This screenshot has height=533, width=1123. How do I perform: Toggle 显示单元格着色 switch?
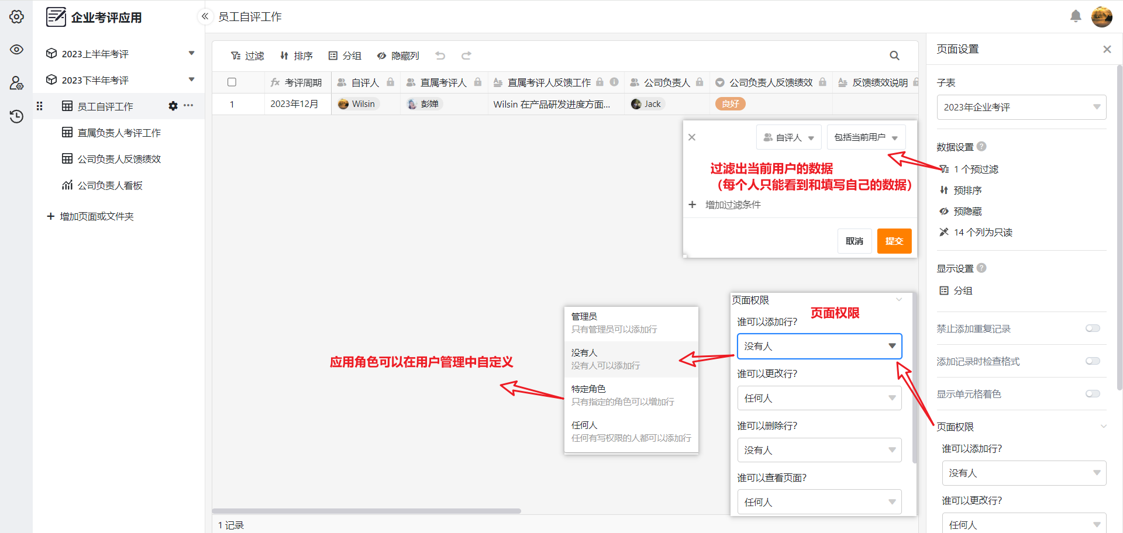point(1093,394)
